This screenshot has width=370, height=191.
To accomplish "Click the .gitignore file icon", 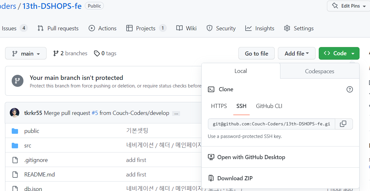I will tap(15, 160).
